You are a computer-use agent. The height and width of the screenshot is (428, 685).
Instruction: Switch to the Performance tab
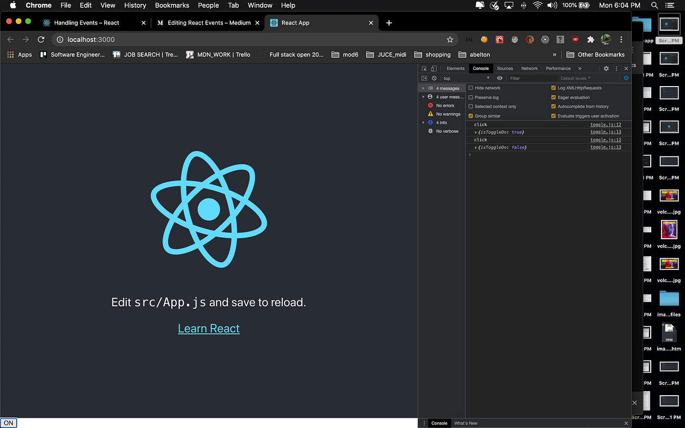(558, 68)
